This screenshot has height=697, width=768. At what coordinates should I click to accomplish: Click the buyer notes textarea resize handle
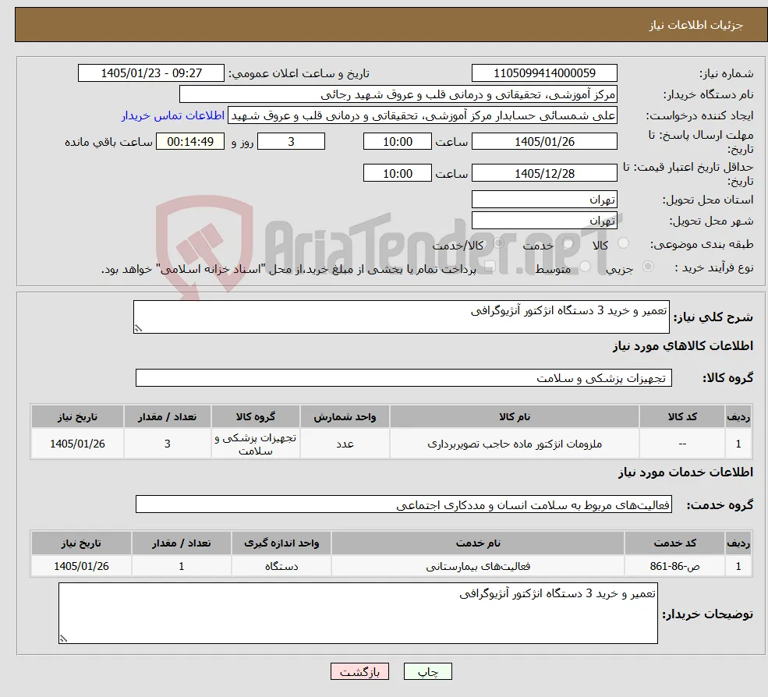(x=63, y=639)
